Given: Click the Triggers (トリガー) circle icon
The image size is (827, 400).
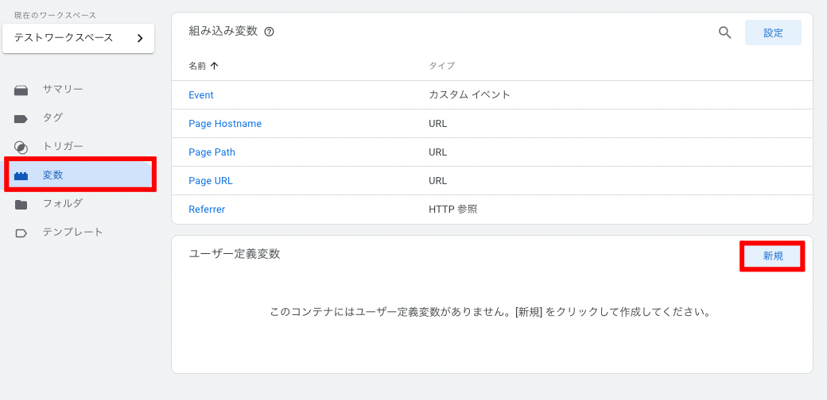Looking at the screenshot, I should [21, 147].
